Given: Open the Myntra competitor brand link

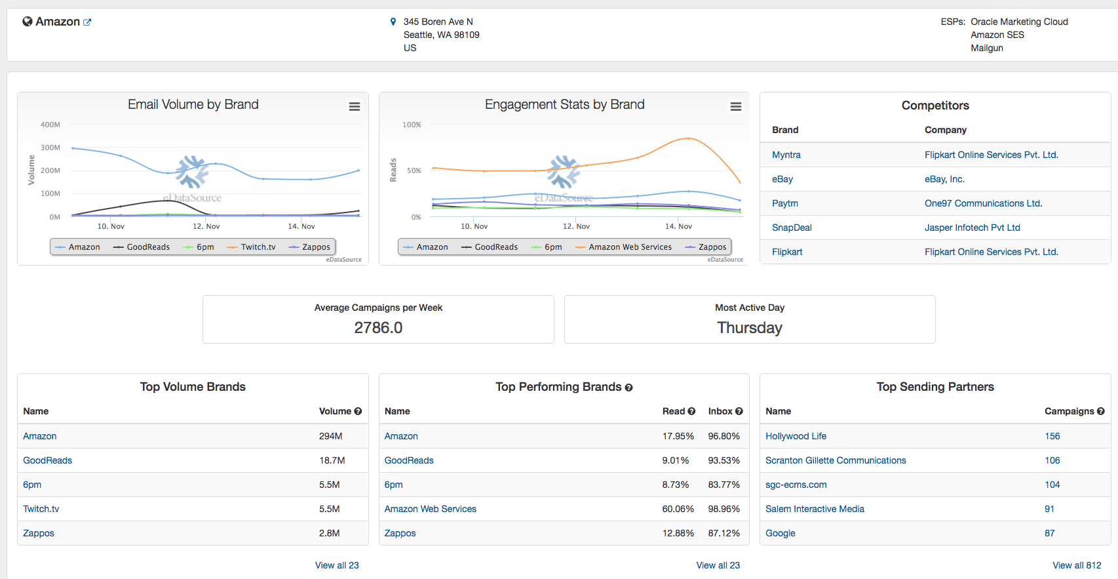Looking at the screenshot, I should click(x=786, y=155).
